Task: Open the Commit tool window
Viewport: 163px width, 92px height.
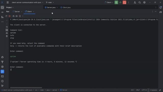Action: coord(2,12)
